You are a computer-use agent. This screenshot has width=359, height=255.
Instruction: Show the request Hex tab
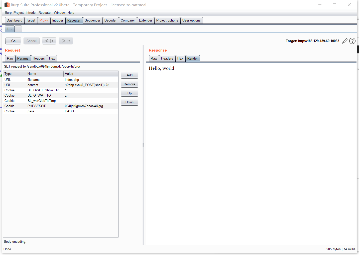coord(52,59)
